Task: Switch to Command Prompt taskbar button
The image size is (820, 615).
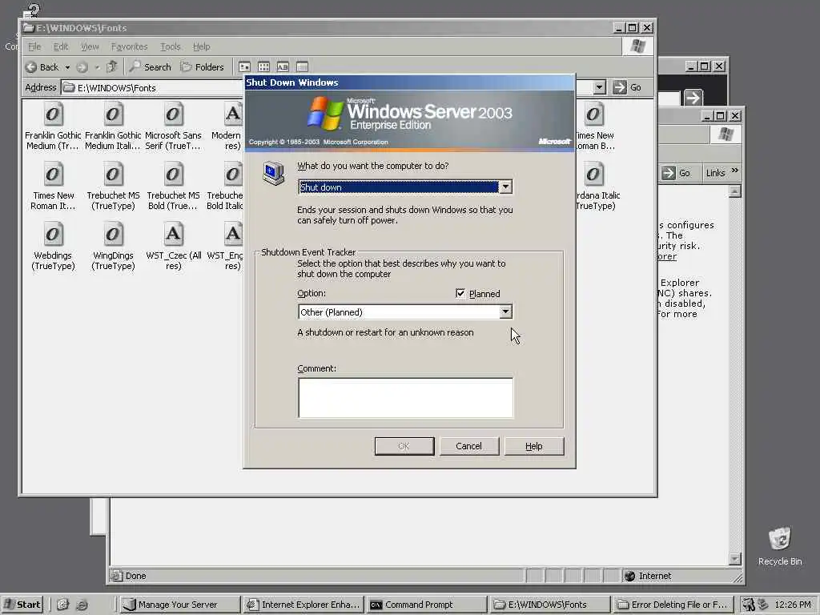Action: 426,605
